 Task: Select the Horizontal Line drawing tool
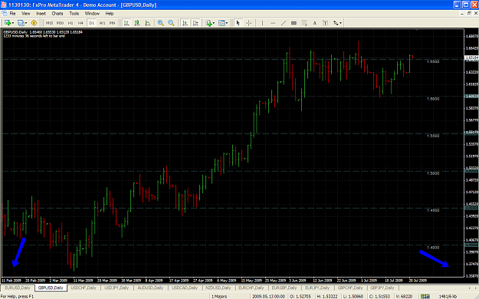(273, 23)
